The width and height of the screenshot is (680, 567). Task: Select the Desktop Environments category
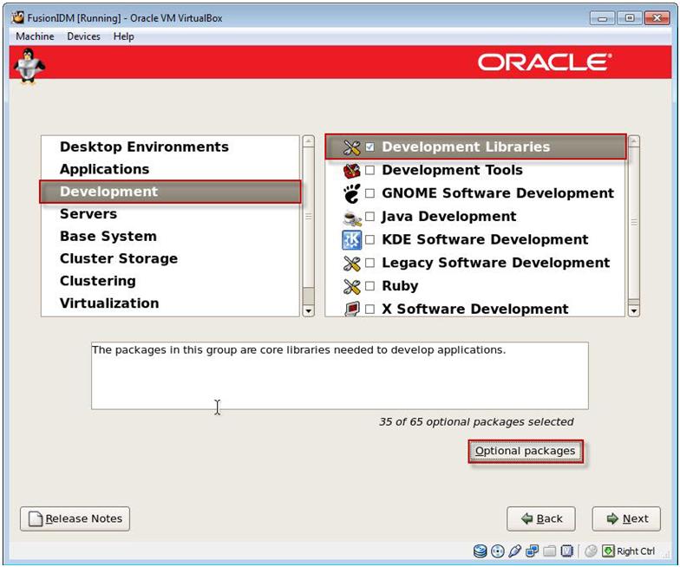pos(170,147)
